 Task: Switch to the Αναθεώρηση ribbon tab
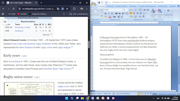click(x=163, y=6)
